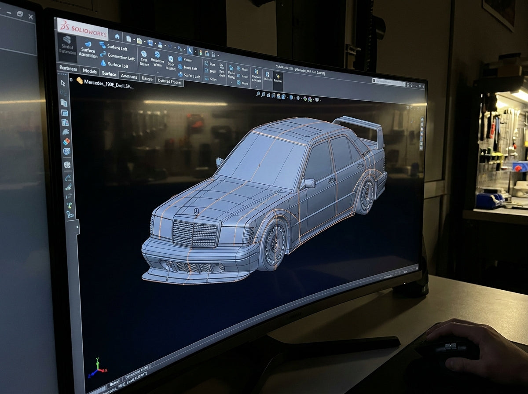
Task: Click the SolidWorks logo
Action: 84,30
